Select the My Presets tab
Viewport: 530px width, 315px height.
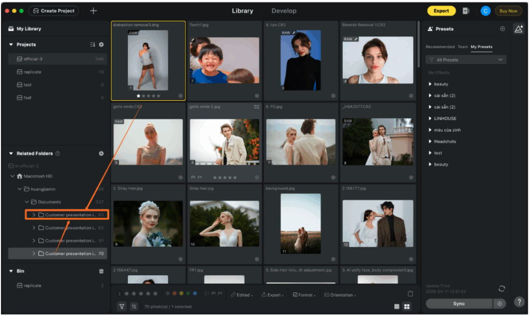(482, 47)
